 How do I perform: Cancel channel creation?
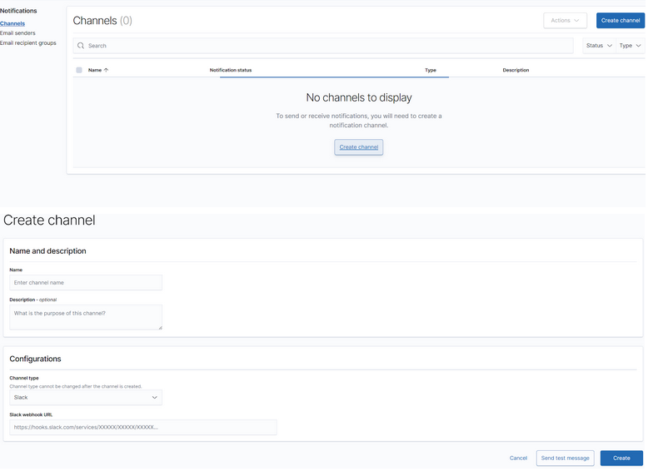tap(518, 458)
